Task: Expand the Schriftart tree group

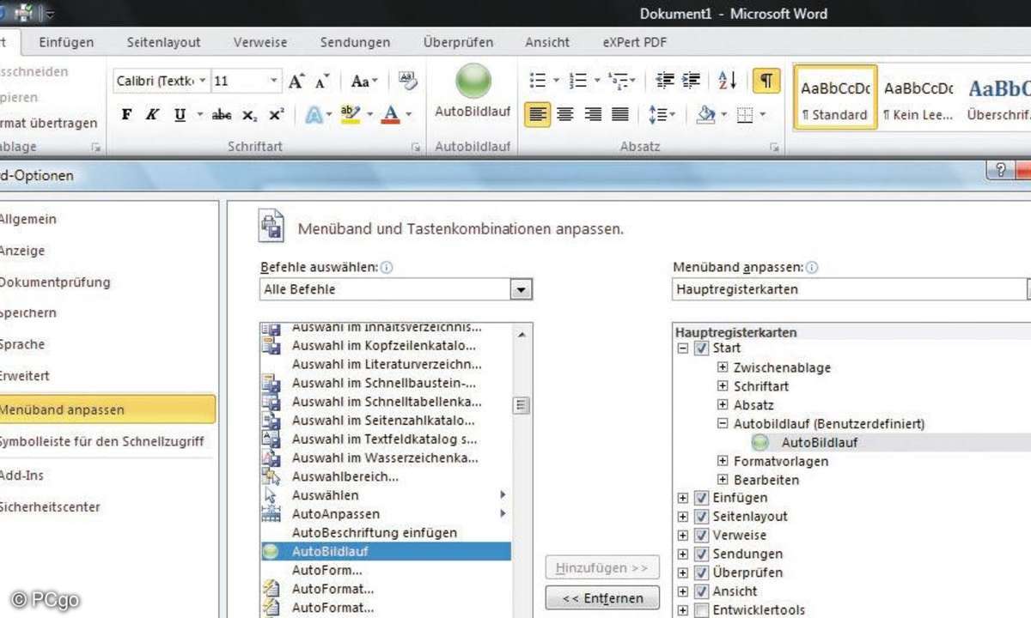Action: (723, 386)
